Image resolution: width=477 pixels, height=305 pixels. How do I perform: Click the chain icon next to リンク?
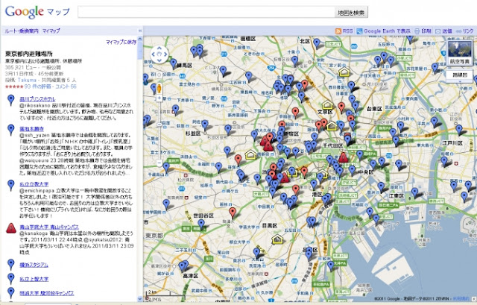[x=458, y=31]
